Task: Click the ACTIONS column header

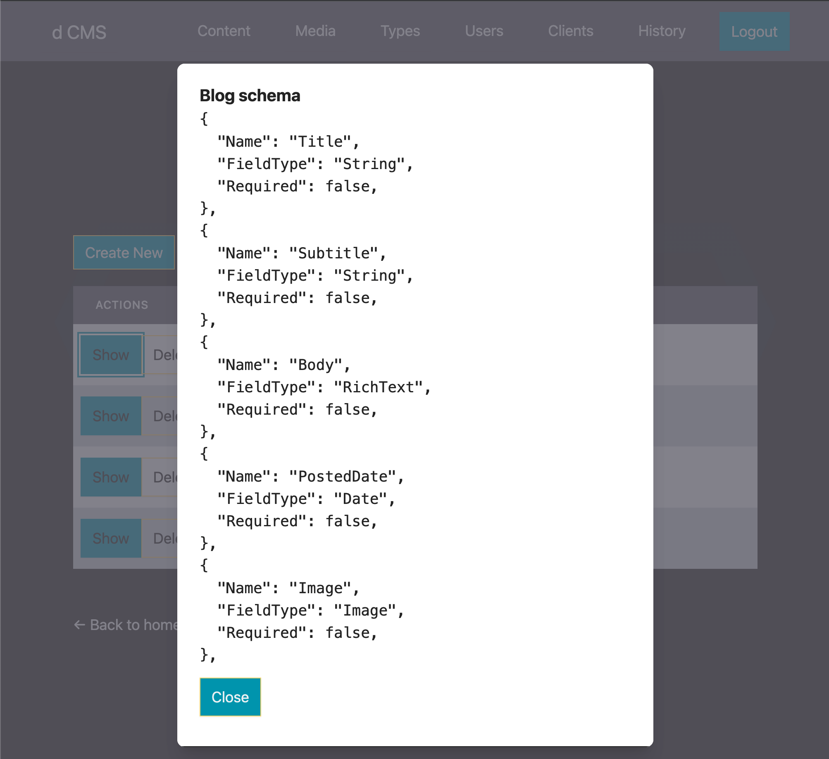Action: (121, 305)
